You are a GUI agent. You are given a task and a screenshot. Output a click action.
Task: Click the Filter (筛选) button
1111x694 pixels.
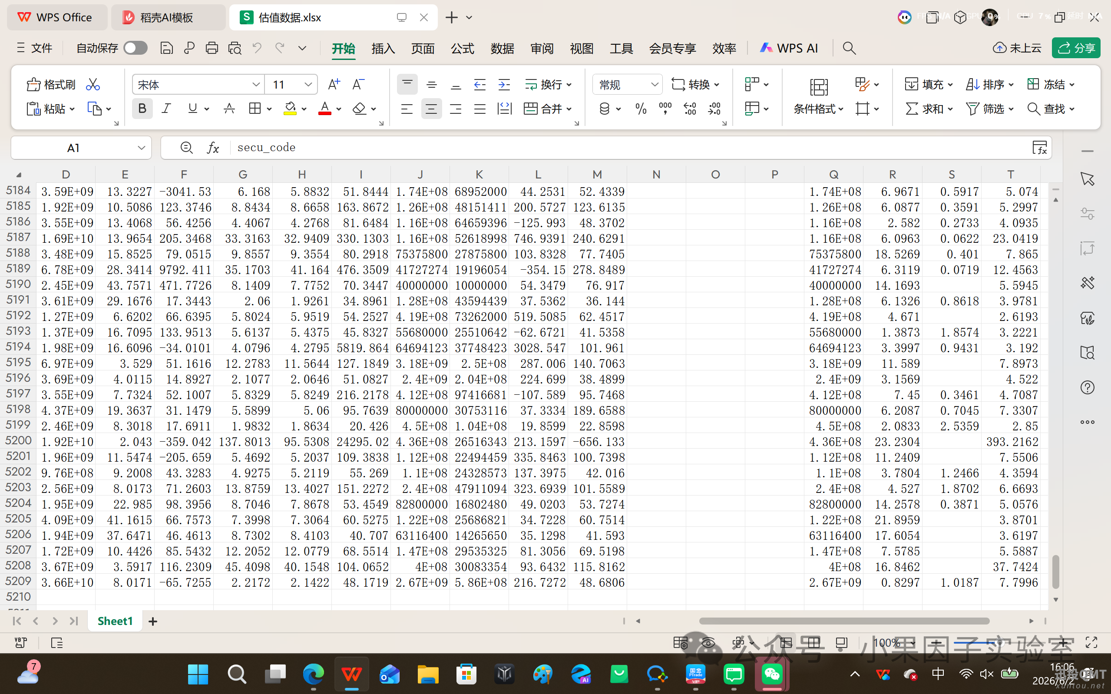click(985, 109)
